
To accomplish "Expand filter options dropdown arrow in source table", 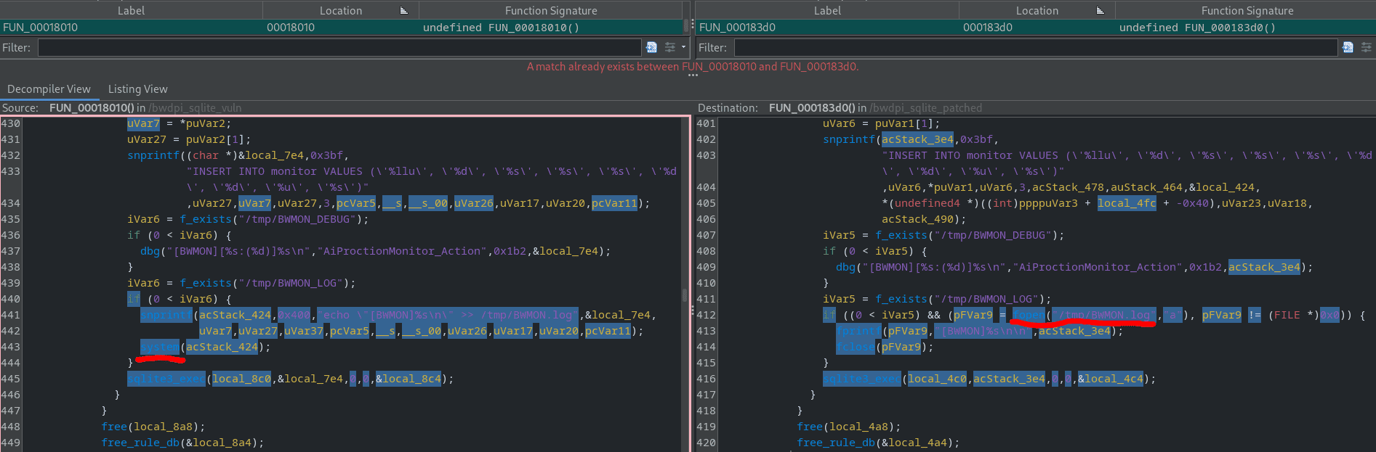I will [683, 47].
